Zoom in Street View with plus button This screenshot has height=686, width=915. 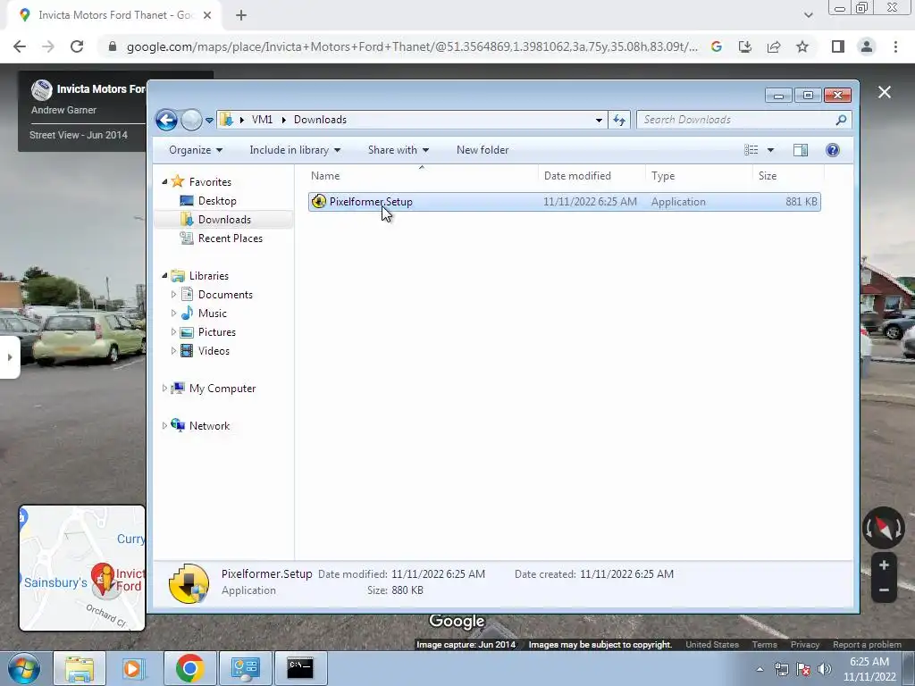[884, 565]
